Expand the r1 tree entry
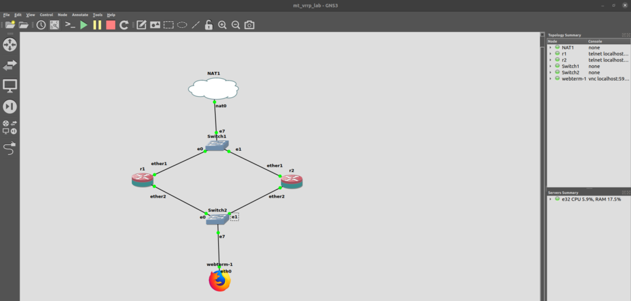 point(550,54)
